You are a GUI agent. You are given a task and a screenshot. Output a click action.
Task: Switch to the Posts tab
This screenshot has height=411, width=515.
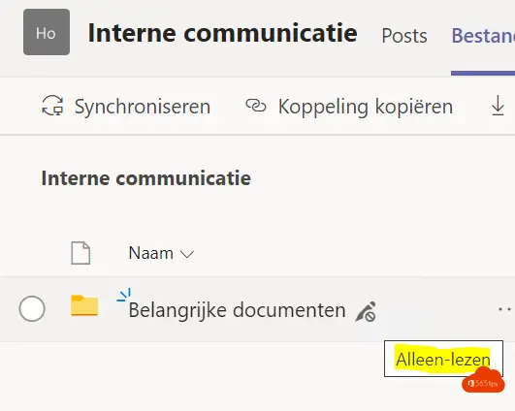(404, 36)
